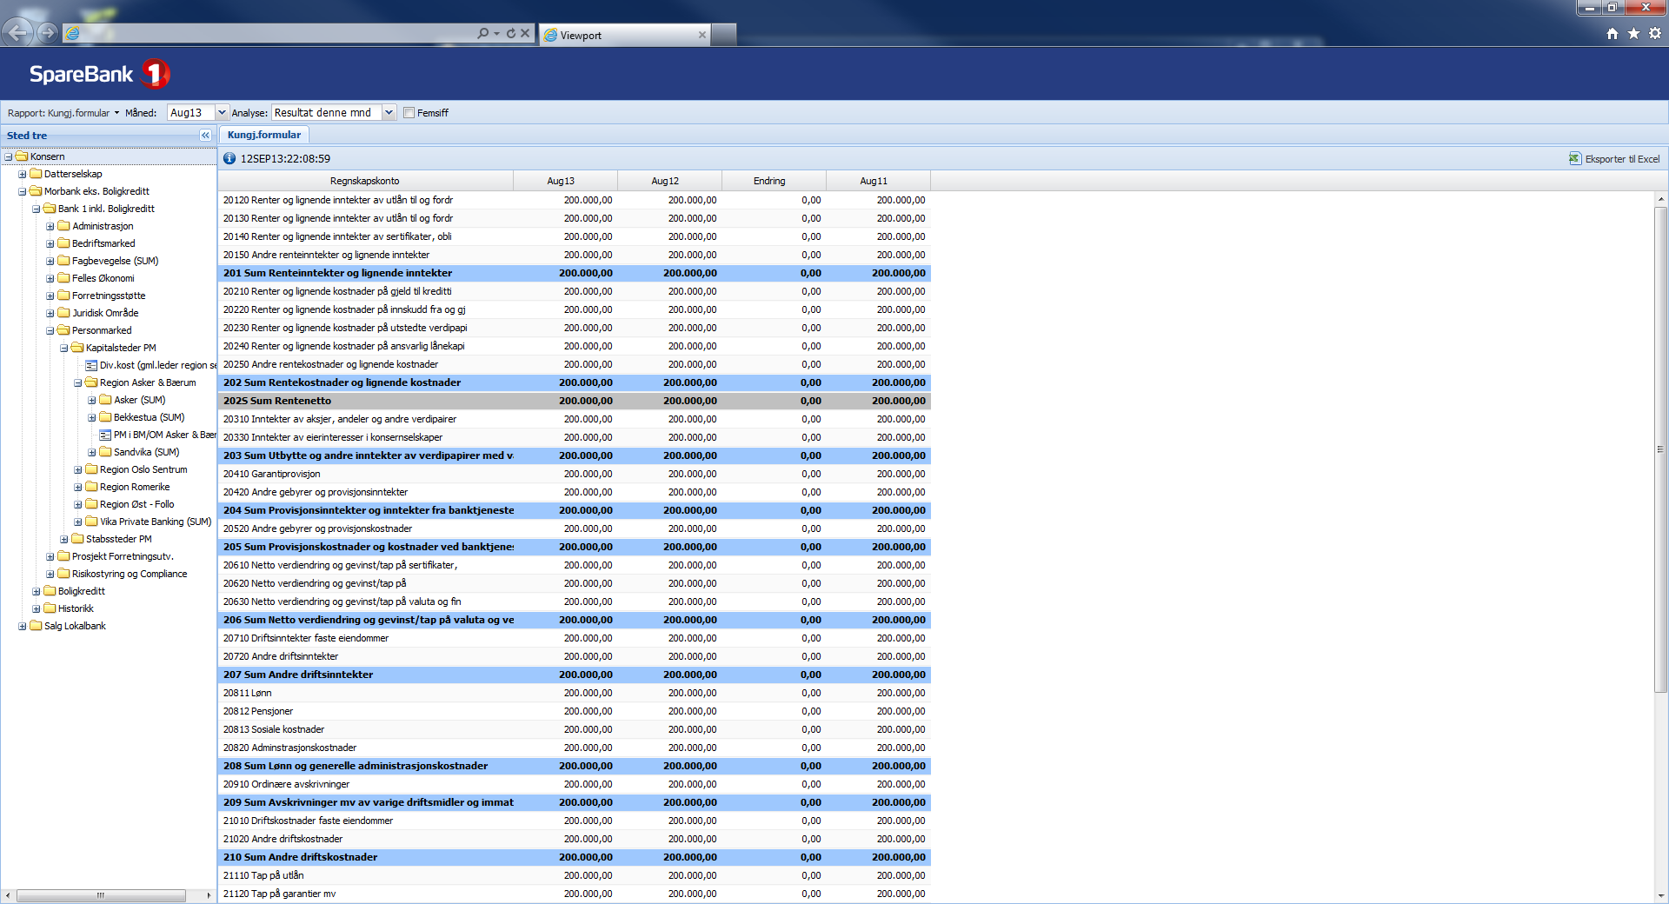Select the Kungj.formular tab
This screenshot has height=904, width=1669.
(264, 135)
